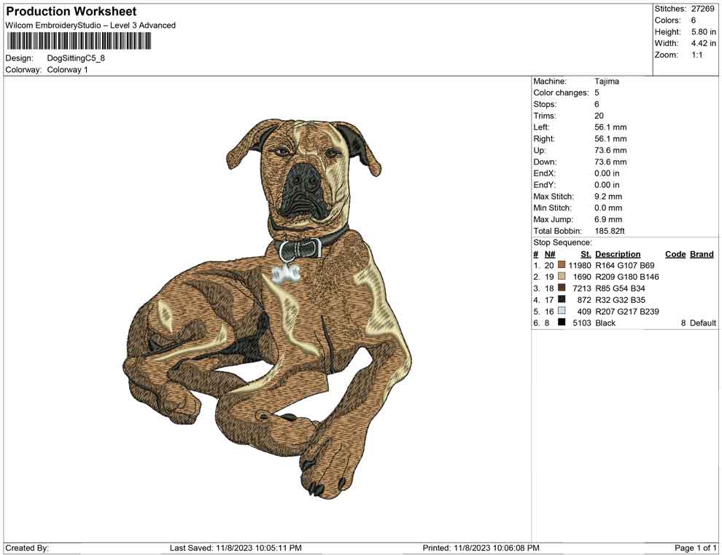Click the Total Bobbin value 185.82ft
Image resolution: width=722 pixels, height=555 pixels.
(x=610, y=231)
